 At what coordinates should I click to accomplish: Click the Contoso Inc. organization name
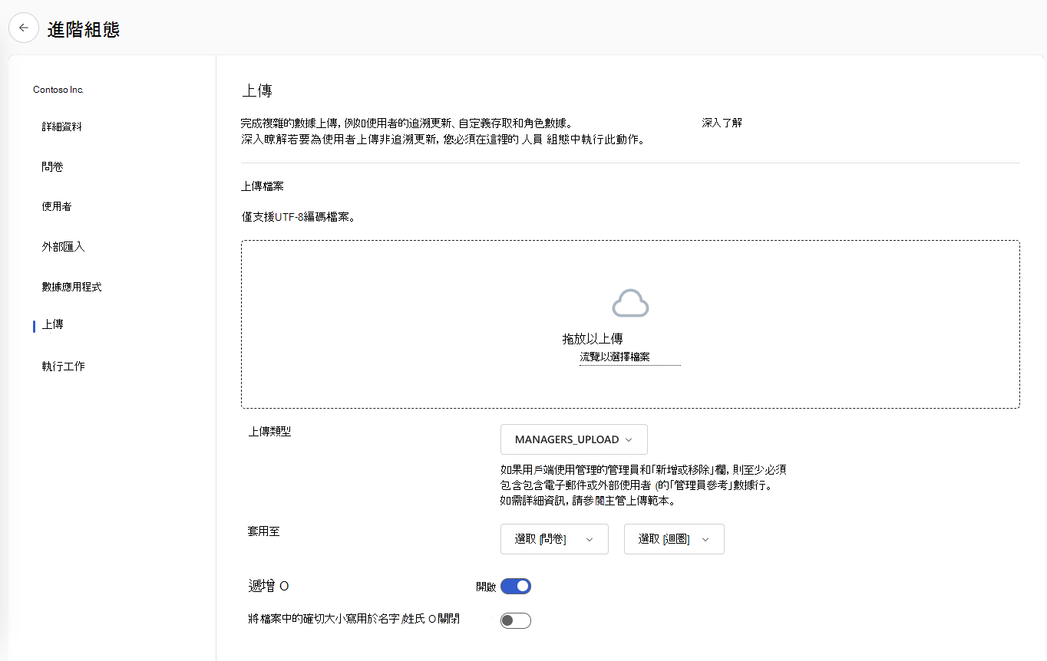pos(58,89)
